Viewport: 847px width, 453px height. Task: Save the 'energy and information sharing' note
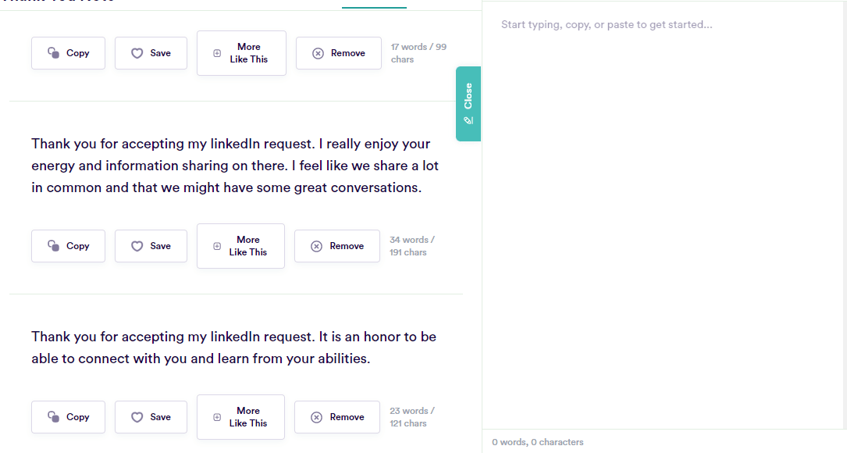pos(151,246)
